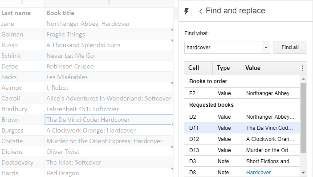Screen dimensions: 313x177
Task: Select the Oliver Twist cell
Action: 109,152
